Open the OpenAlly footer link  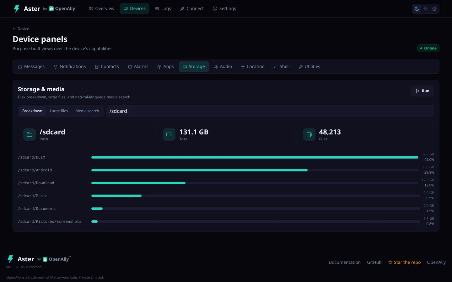436,262
